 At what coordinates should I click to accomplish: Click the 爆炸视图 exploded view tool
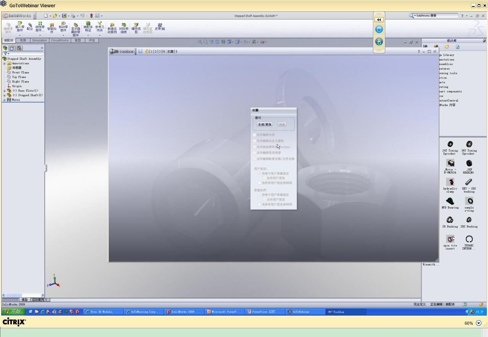(x=136, y=28)
